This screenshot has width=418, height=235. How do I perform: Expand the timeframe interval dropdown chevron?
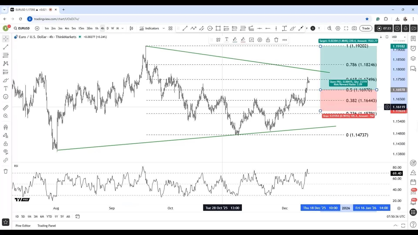coord(122,28)
